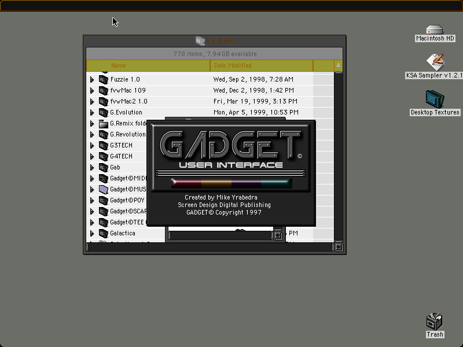This screenshot has height=347, width=463.
Task: Expand the fvwMac2 1.0 disclosure triangle
Action: (x=92, y=102)
